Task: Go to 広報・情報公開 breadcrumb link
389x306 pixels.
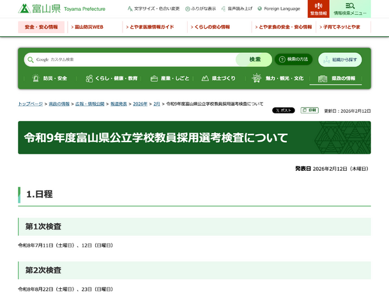Action: coord(90,104)
